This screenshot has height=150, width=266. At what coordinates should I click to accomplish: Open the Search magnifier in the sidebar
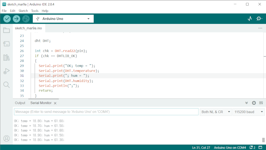6,85
